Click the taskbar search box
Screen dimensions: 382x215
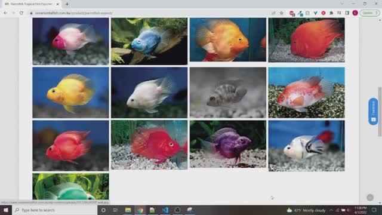(x=54, y=210)
